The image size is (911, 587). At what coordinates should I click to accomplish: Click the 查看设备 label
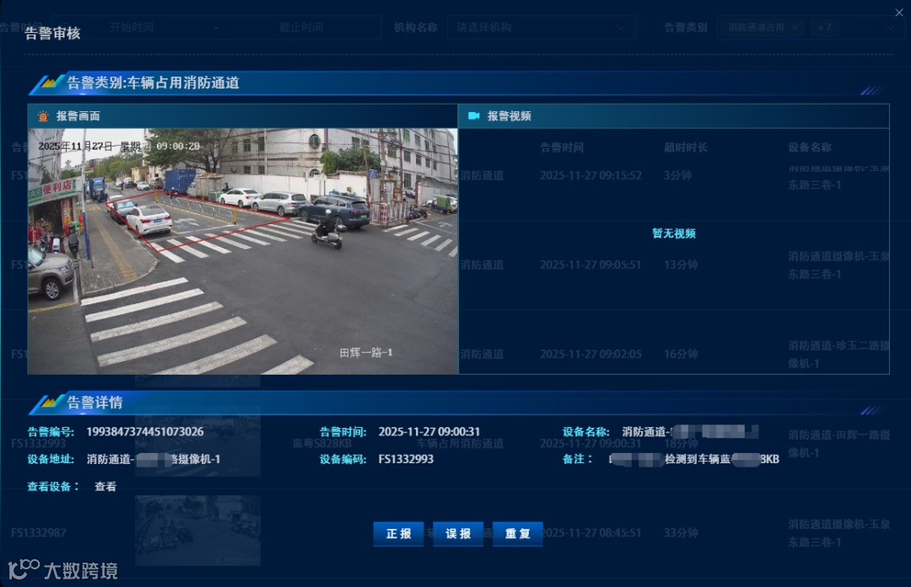53,487
